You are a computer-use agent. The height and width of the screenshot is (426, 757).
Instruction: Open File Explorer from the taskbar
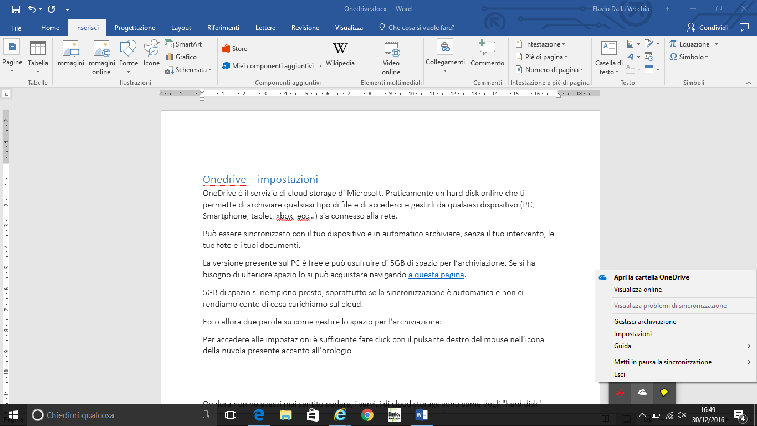285,415
